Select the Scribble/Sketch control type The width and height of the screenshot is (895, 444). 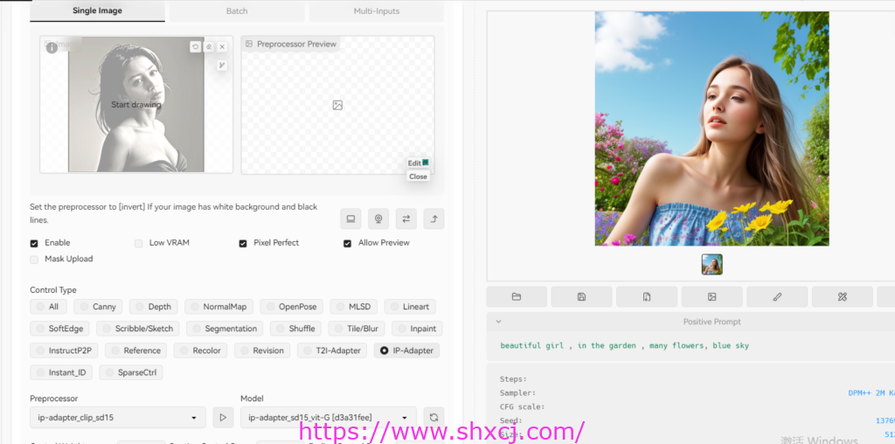(138, 328)
